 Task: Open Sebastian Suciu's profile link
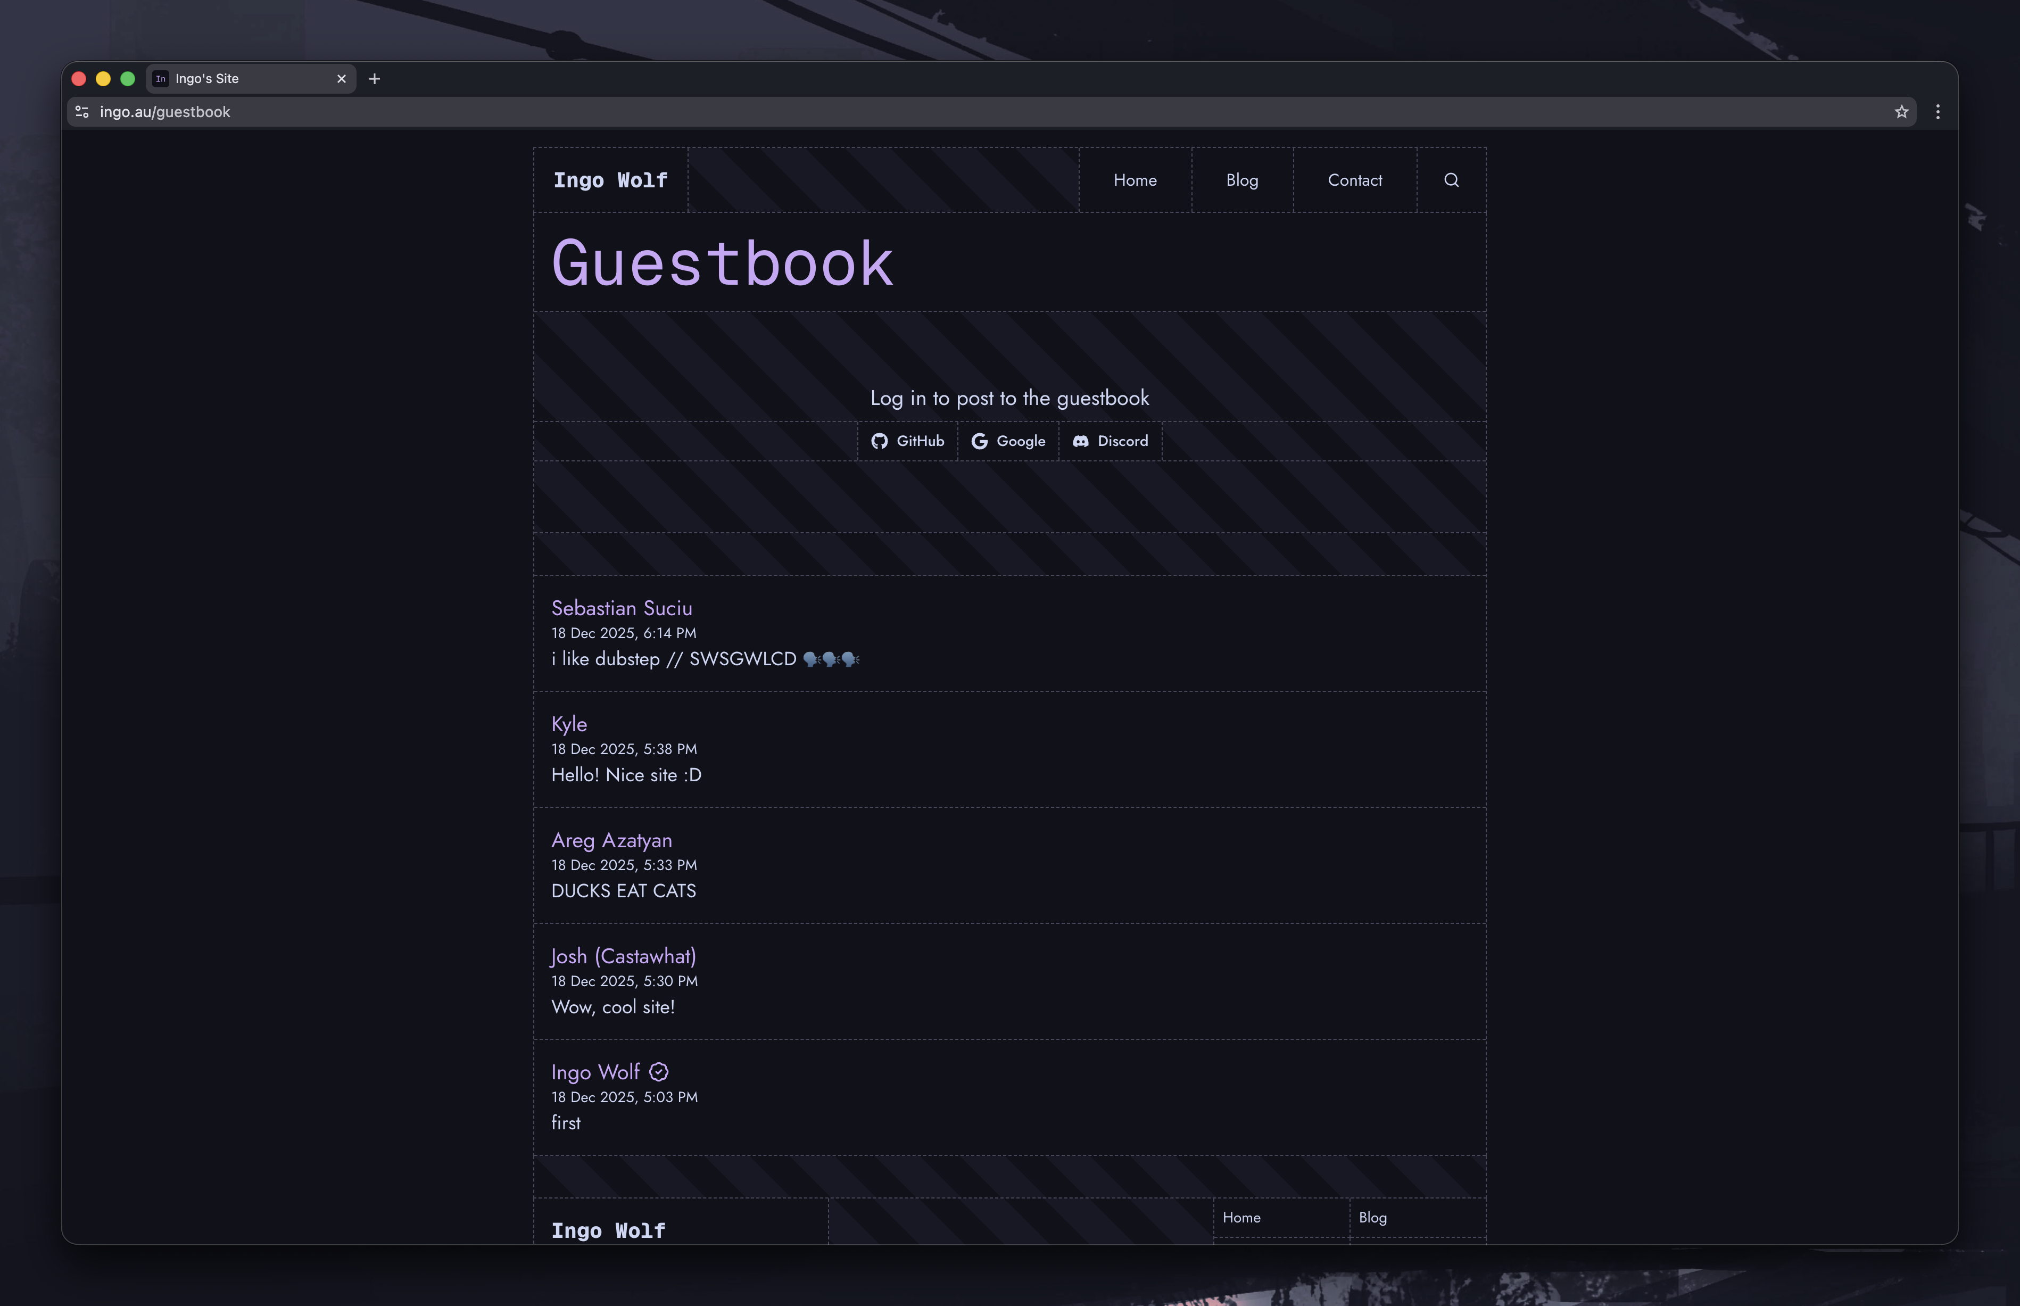pos(622,608)
